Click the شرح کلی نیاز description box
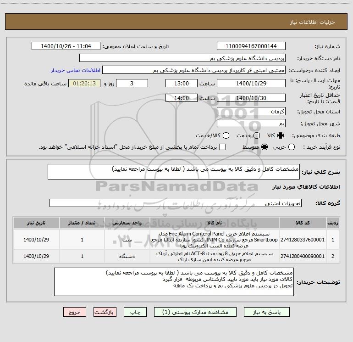 174,172
